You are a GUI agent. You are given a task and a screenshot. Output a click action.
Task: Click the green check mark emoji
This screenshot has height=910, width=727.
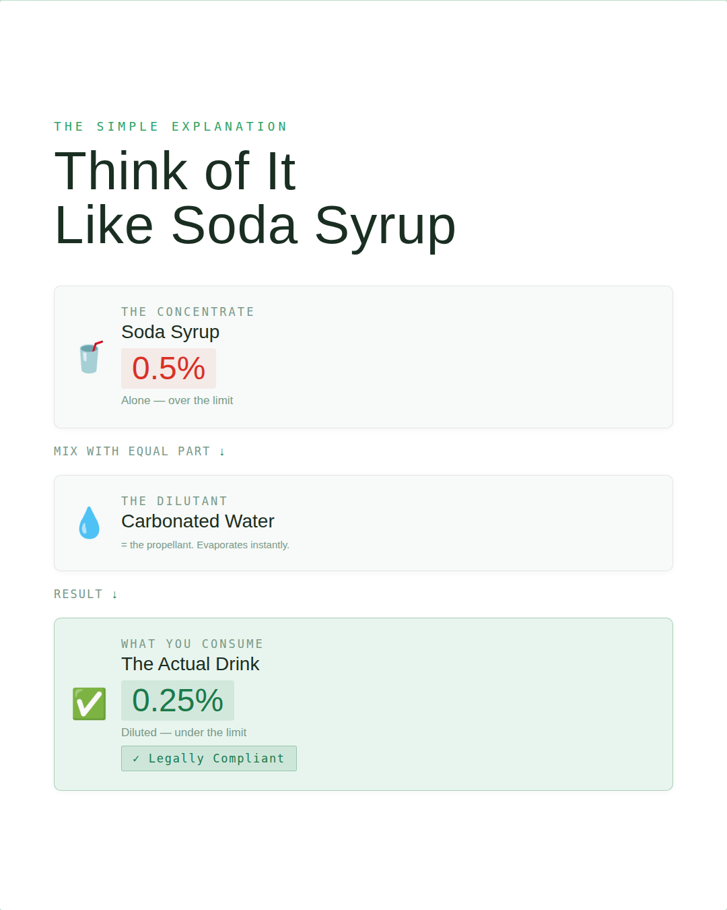89,704
